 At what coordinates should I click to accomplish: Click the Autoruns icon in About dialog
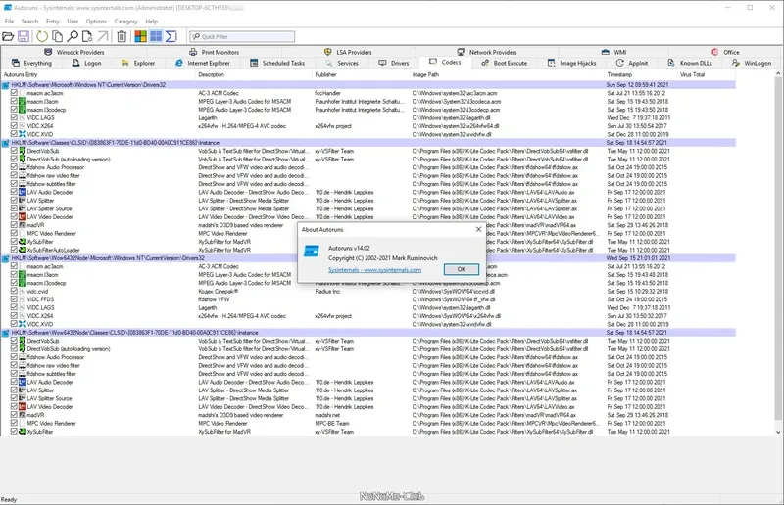click(312, 251)
